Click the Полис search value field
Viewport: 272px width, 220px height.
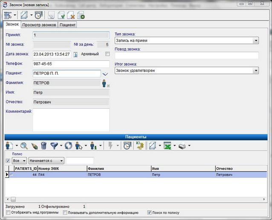[80, 160]
